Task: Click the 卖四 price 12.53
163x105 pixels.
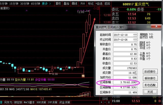Action: coord(132,18)
